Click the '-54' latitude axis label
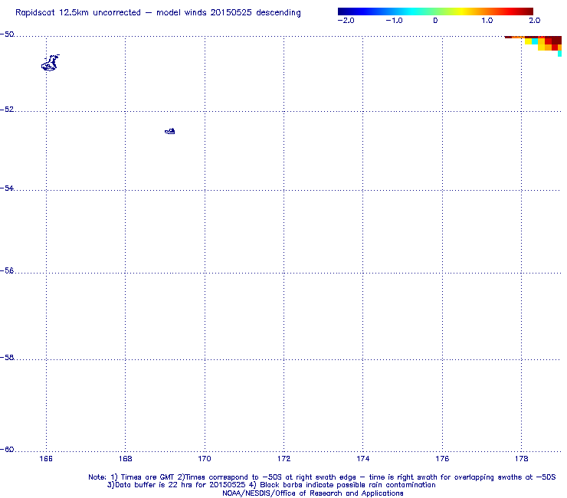Screen dimensions: 567x498 [7, 188]
